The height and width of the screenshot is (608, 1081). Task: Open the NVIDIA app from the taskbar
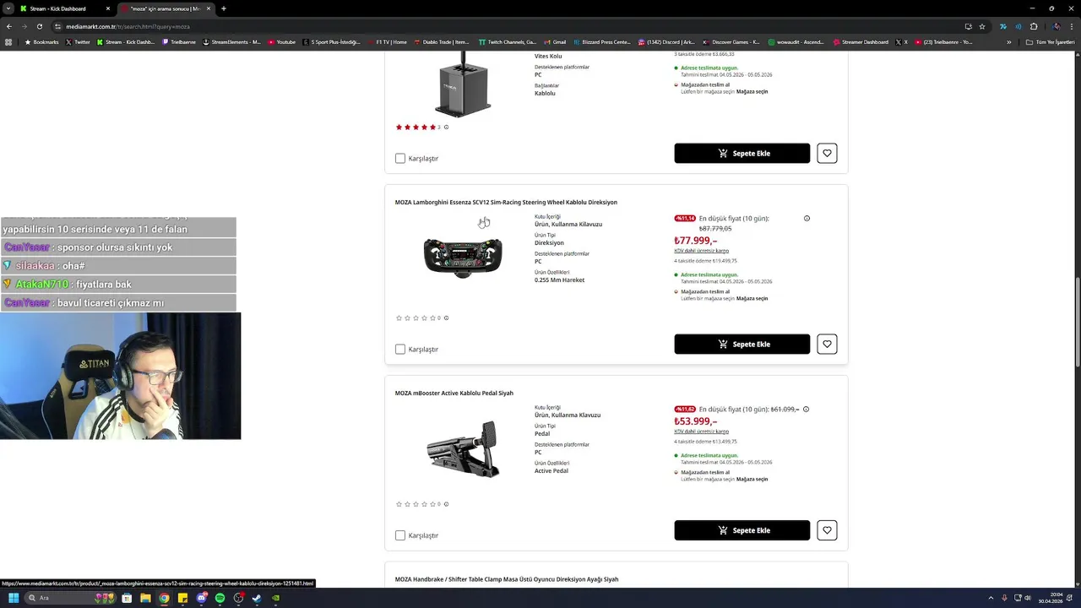pos(275,598)
